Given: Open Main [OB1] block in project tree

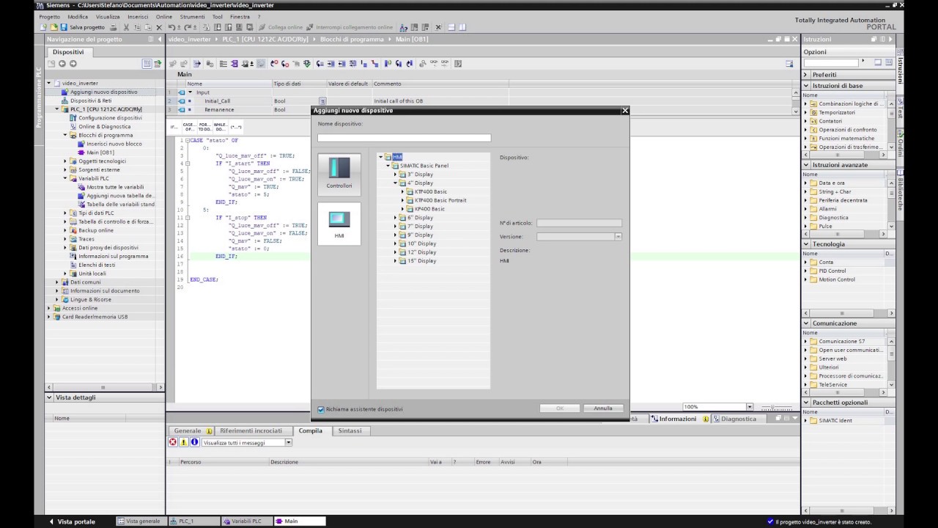Looking at the screenshot, I should click(100, 153).
